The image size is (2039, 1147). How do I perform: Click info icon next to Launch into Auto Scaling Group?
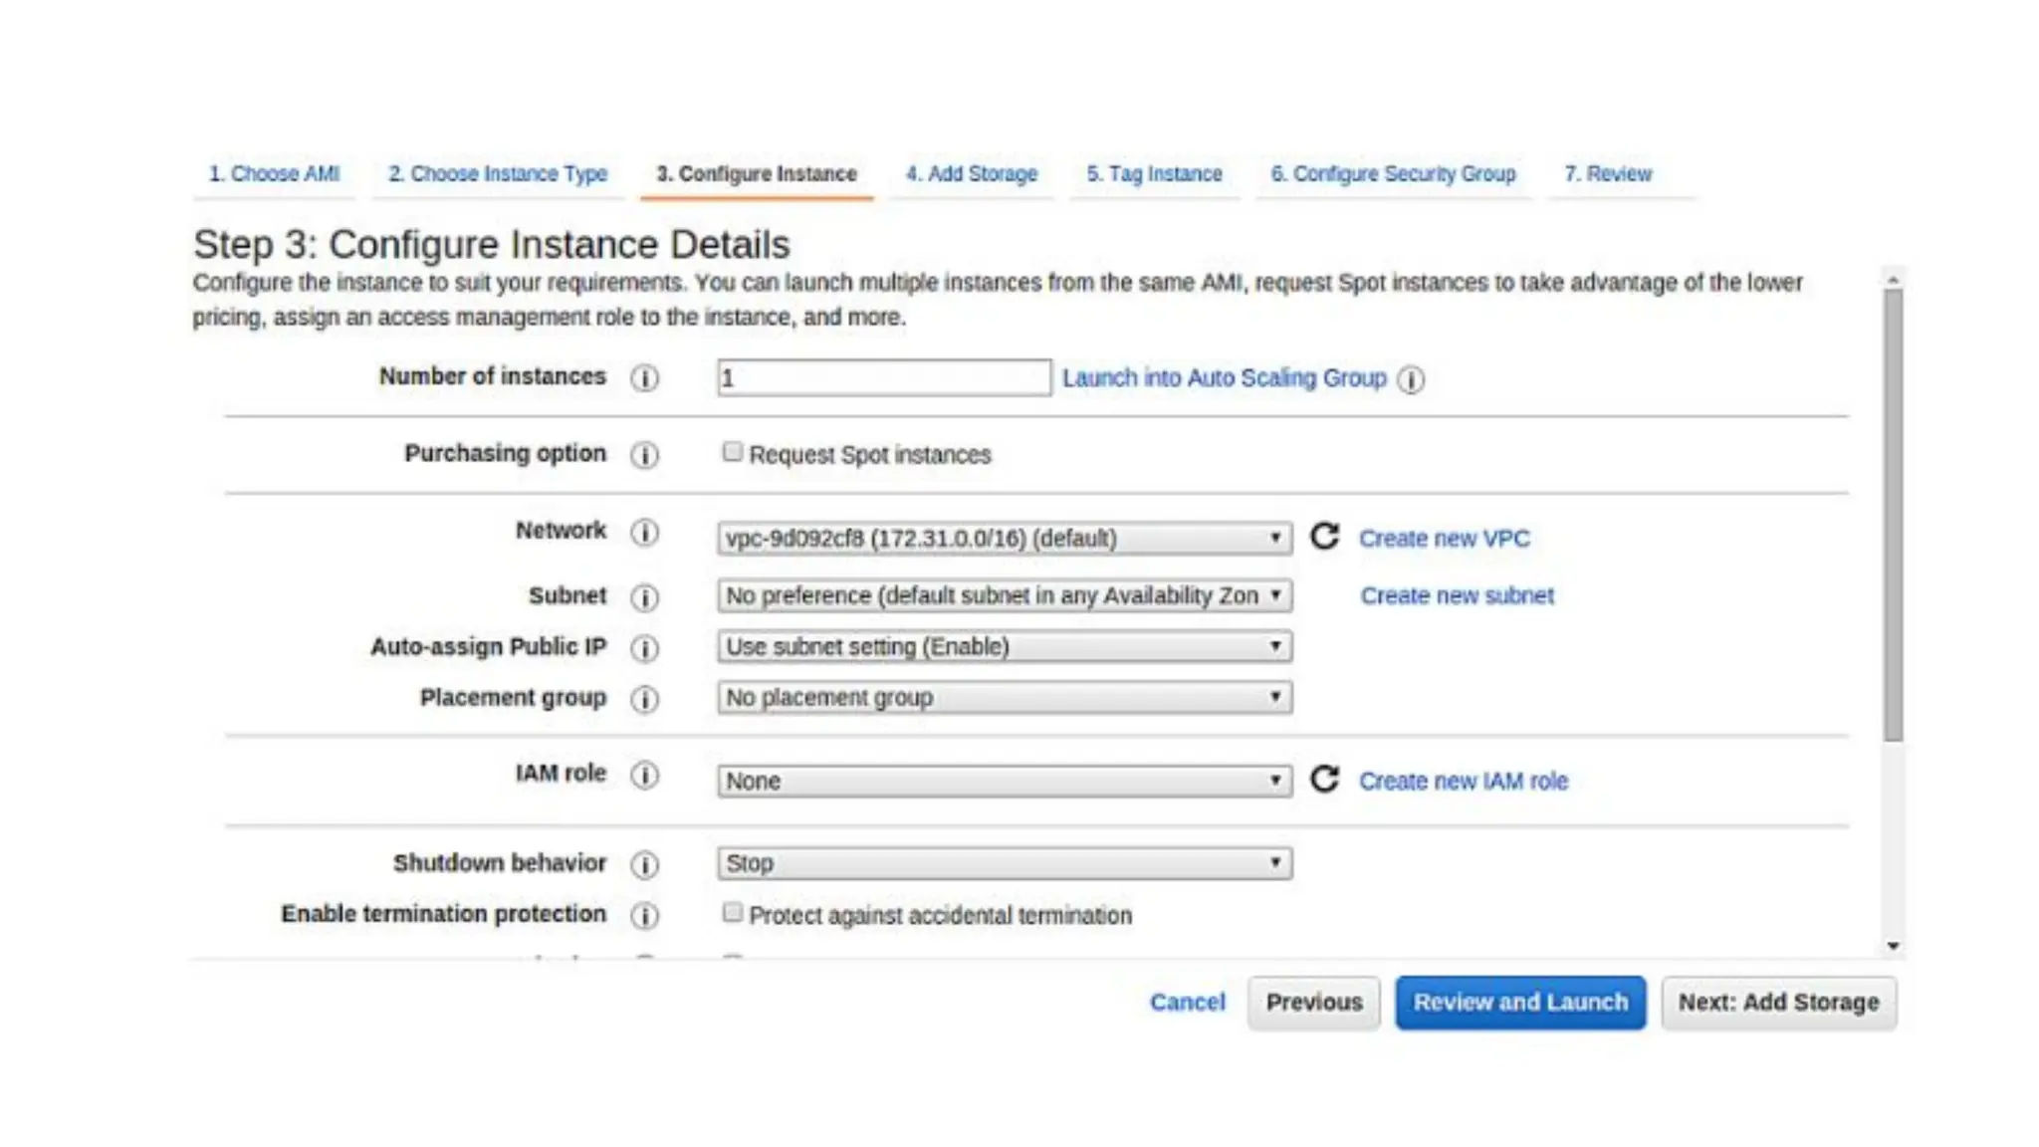tap(1410, 379)
